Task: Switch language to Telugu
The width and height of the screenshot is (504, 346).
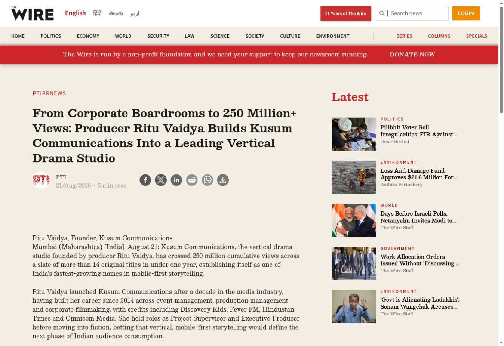Action: tap(116, 13)
